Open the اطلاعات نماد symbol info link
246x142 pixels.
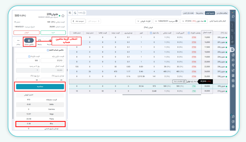(x=179, y=82)
